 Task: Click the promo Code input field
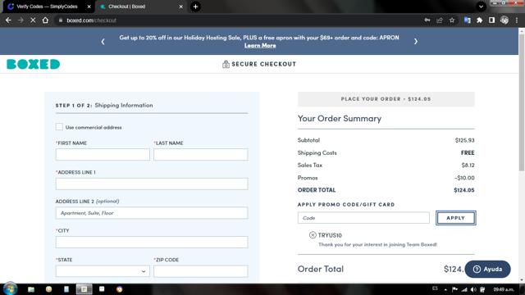pyautogui.click(x=363, y=218)
